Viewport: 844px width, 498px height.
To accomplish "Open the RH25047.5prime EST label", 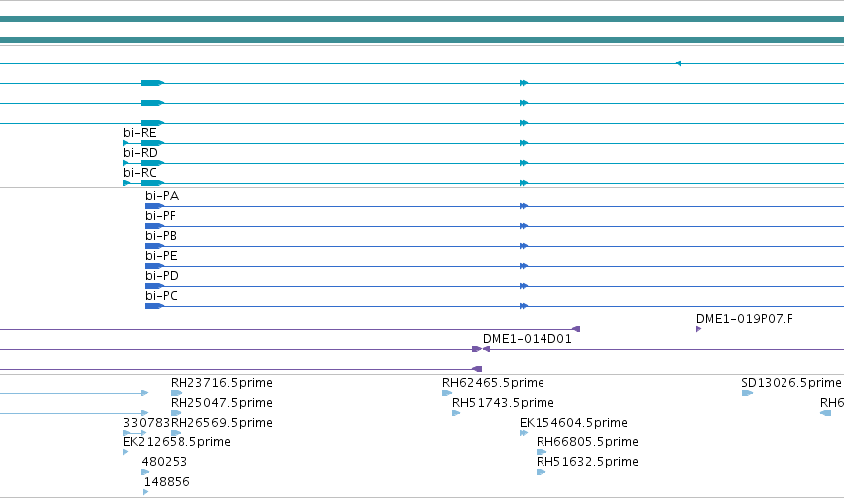I will [221, 403].
